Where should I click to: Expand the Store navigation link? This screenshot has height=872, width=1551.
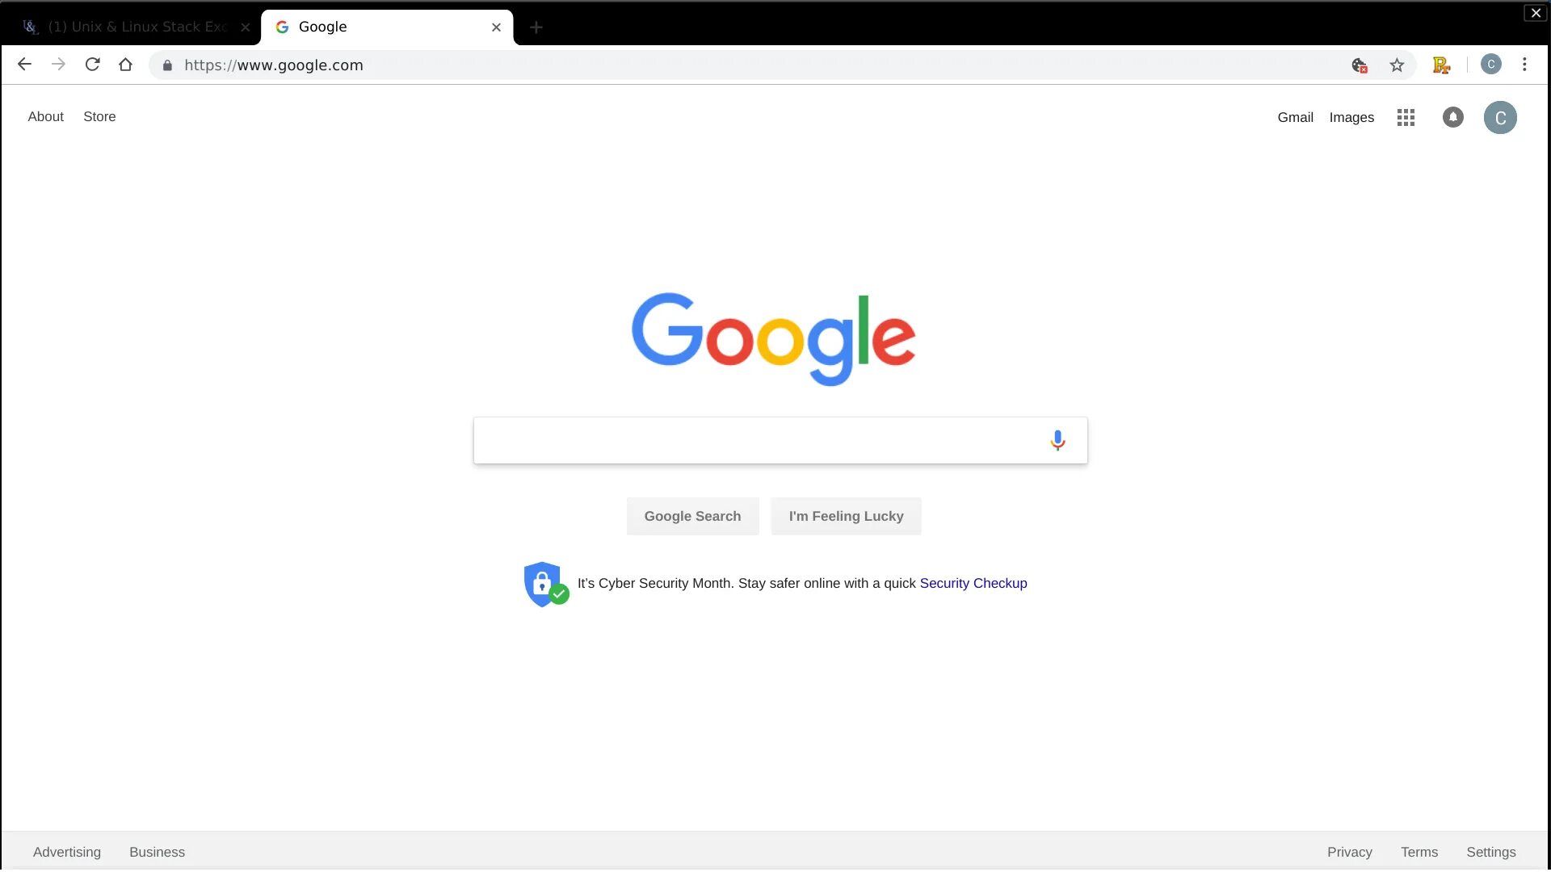pos(99,116)
